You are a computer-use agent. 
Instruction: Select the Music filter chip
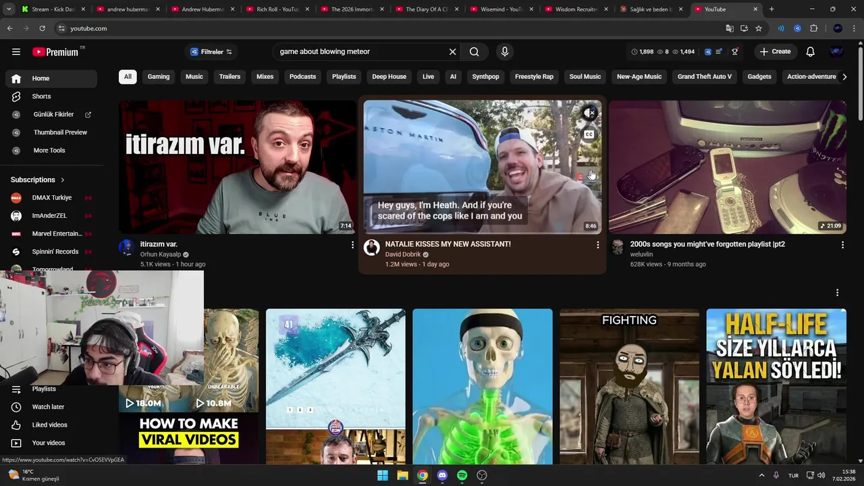pyautogui.click(x=194, y=77)
